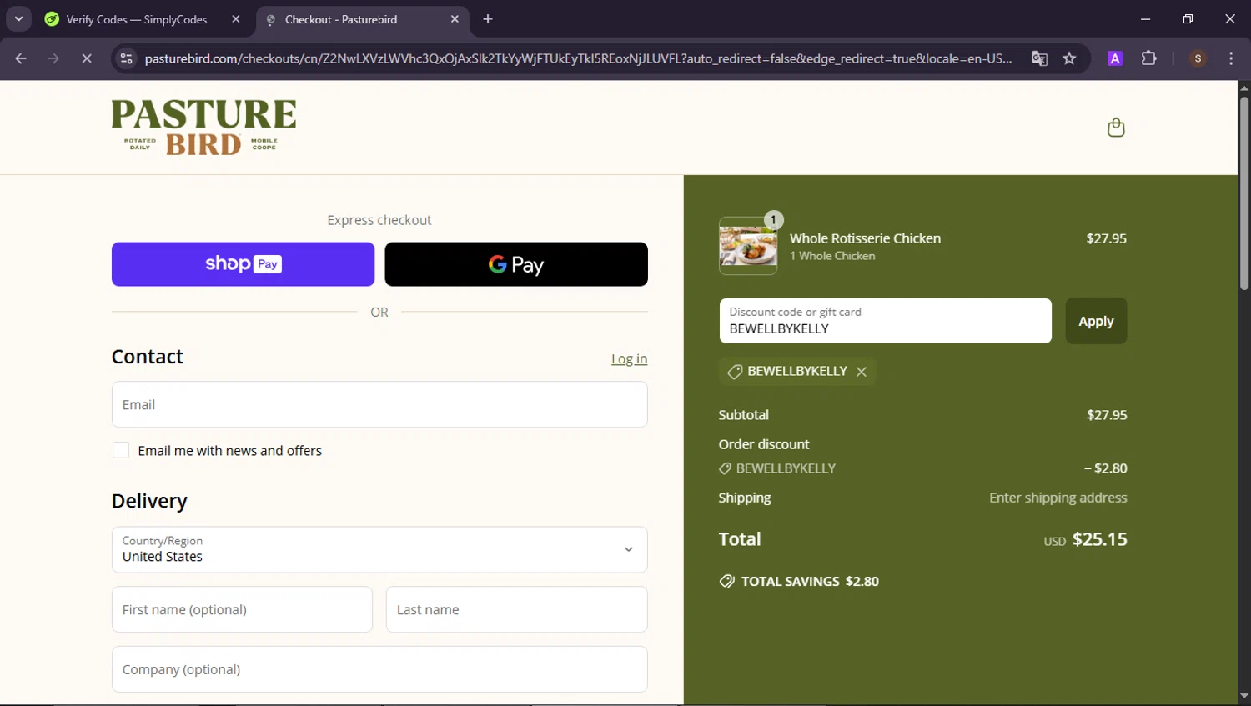Pay with Shop Pay express checkout
The height and width of the screenshot is (706, 1251).
(243, 264)
